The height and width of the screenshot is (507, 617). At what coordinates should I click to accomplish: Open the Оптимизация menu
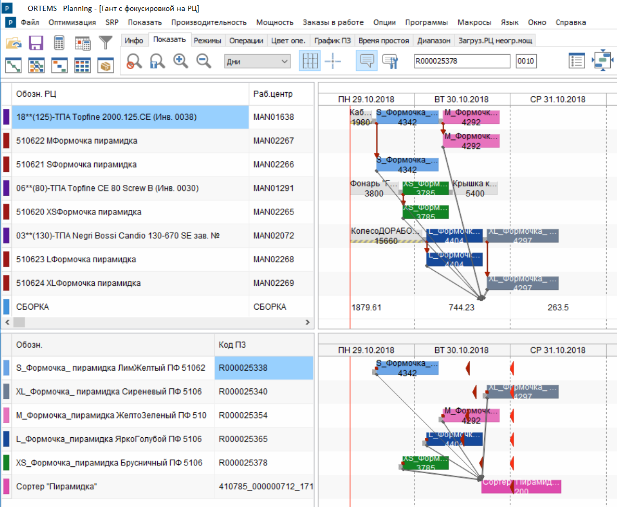coord(72,22)
